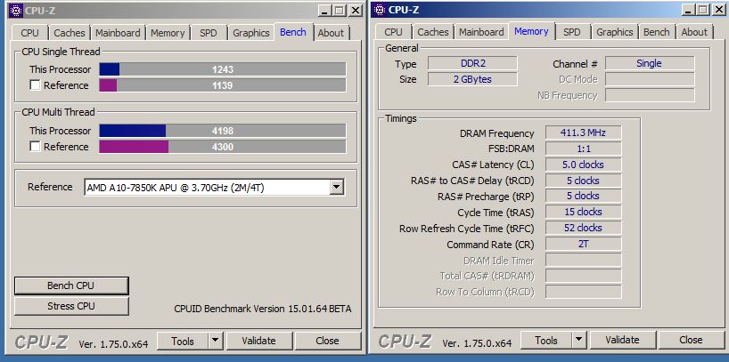This screenshot has height=362, width=729.
Task: Open Caches tab in Bench window
Action: point(70,33)
